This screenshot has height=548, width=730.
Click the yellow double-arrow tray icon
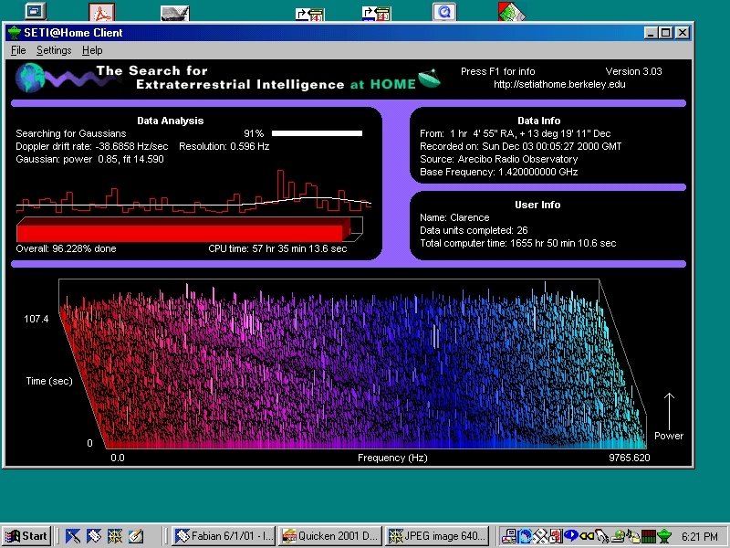click(x=586, y=536)
